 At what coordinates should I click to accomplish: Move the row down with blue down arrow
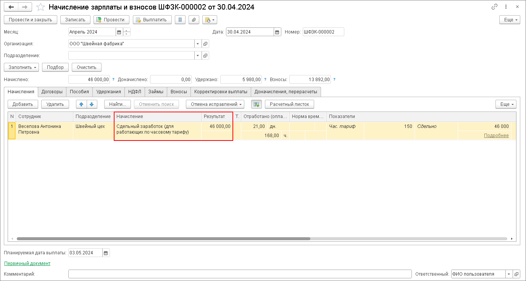click(x=92, y=104)
